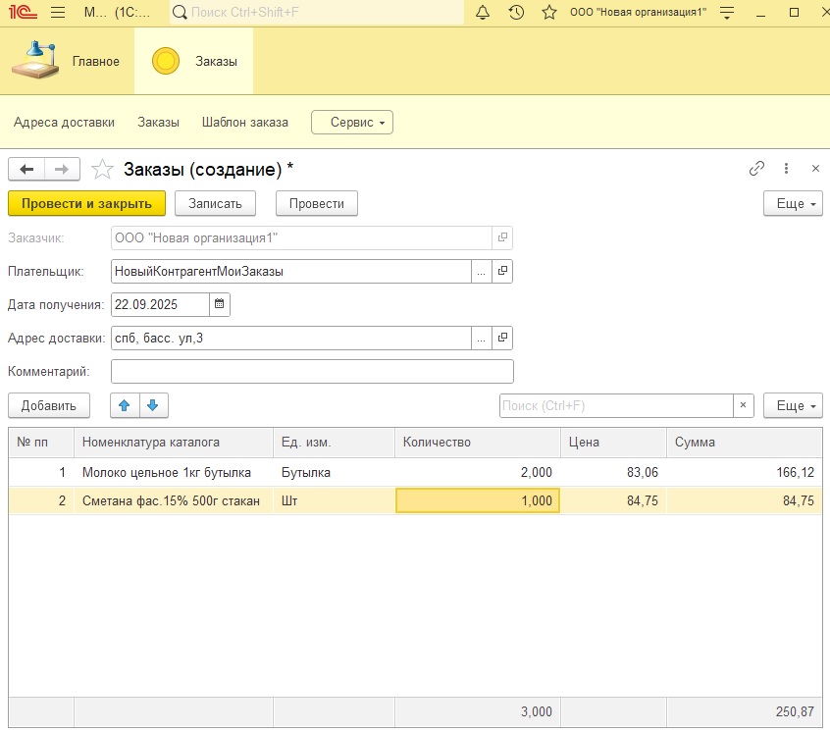Add this order form to favorites
This screenshot has height=733, width=830.
[x=102, y=169]
